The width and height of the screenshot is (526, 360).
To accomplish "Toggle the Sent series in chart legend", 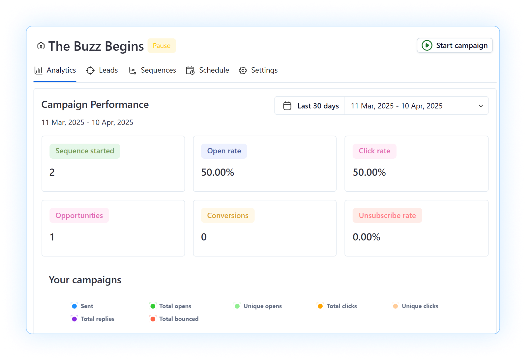I will (86, 306).
